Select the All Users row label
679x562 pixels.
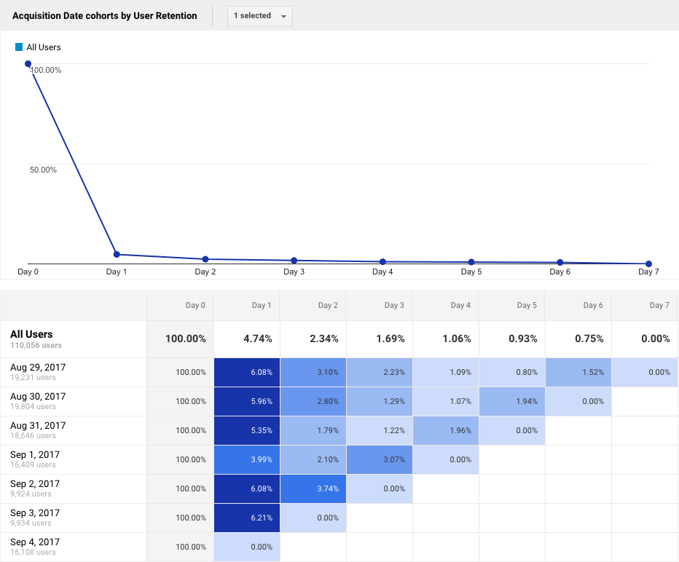[x=31, y=334]
